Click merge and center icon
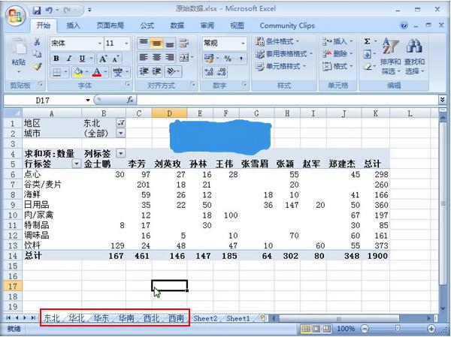451x337 pixels. (x=184, y=57)
